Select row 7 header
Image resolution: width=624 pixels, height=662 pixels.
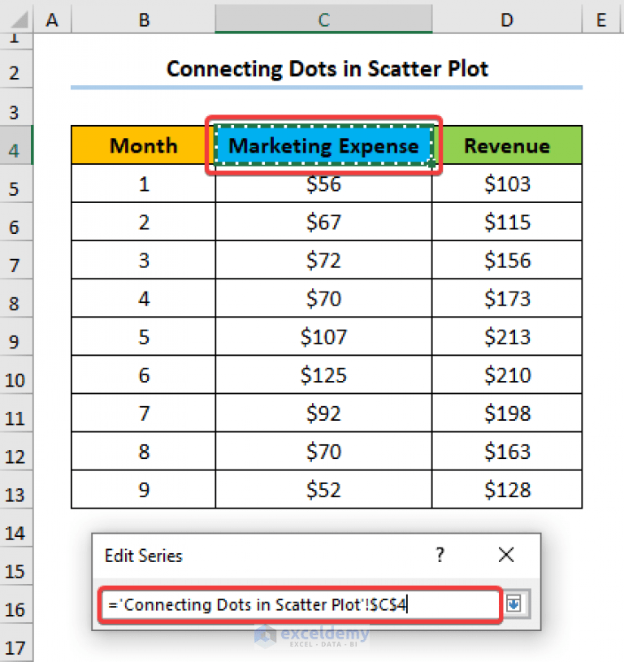(16, 260)
